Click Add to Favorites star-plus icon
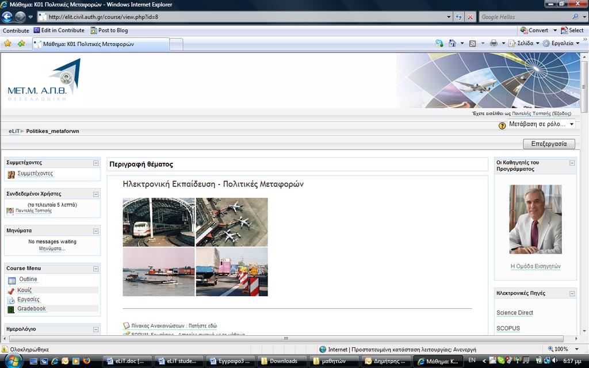This screenshot has height=368, width=589. click(21, 44)
